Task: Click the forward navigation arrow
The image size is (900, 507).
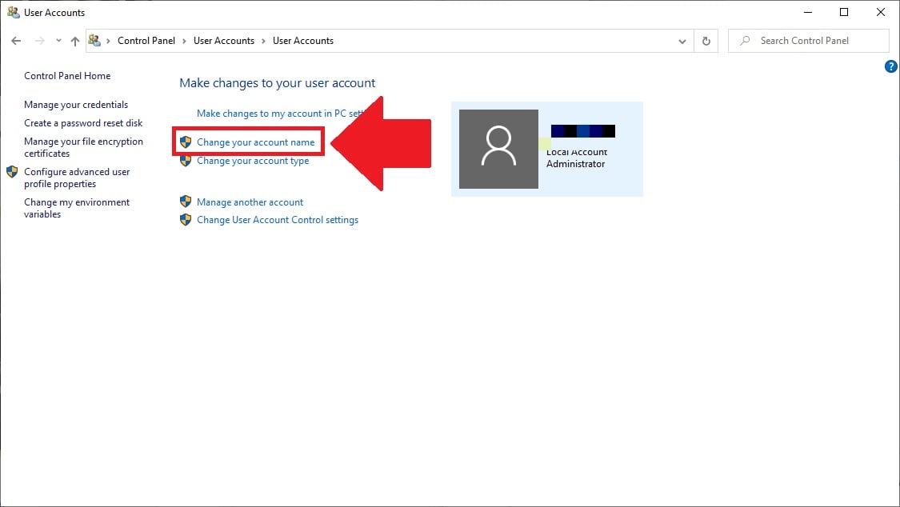Action: (40, 41)
